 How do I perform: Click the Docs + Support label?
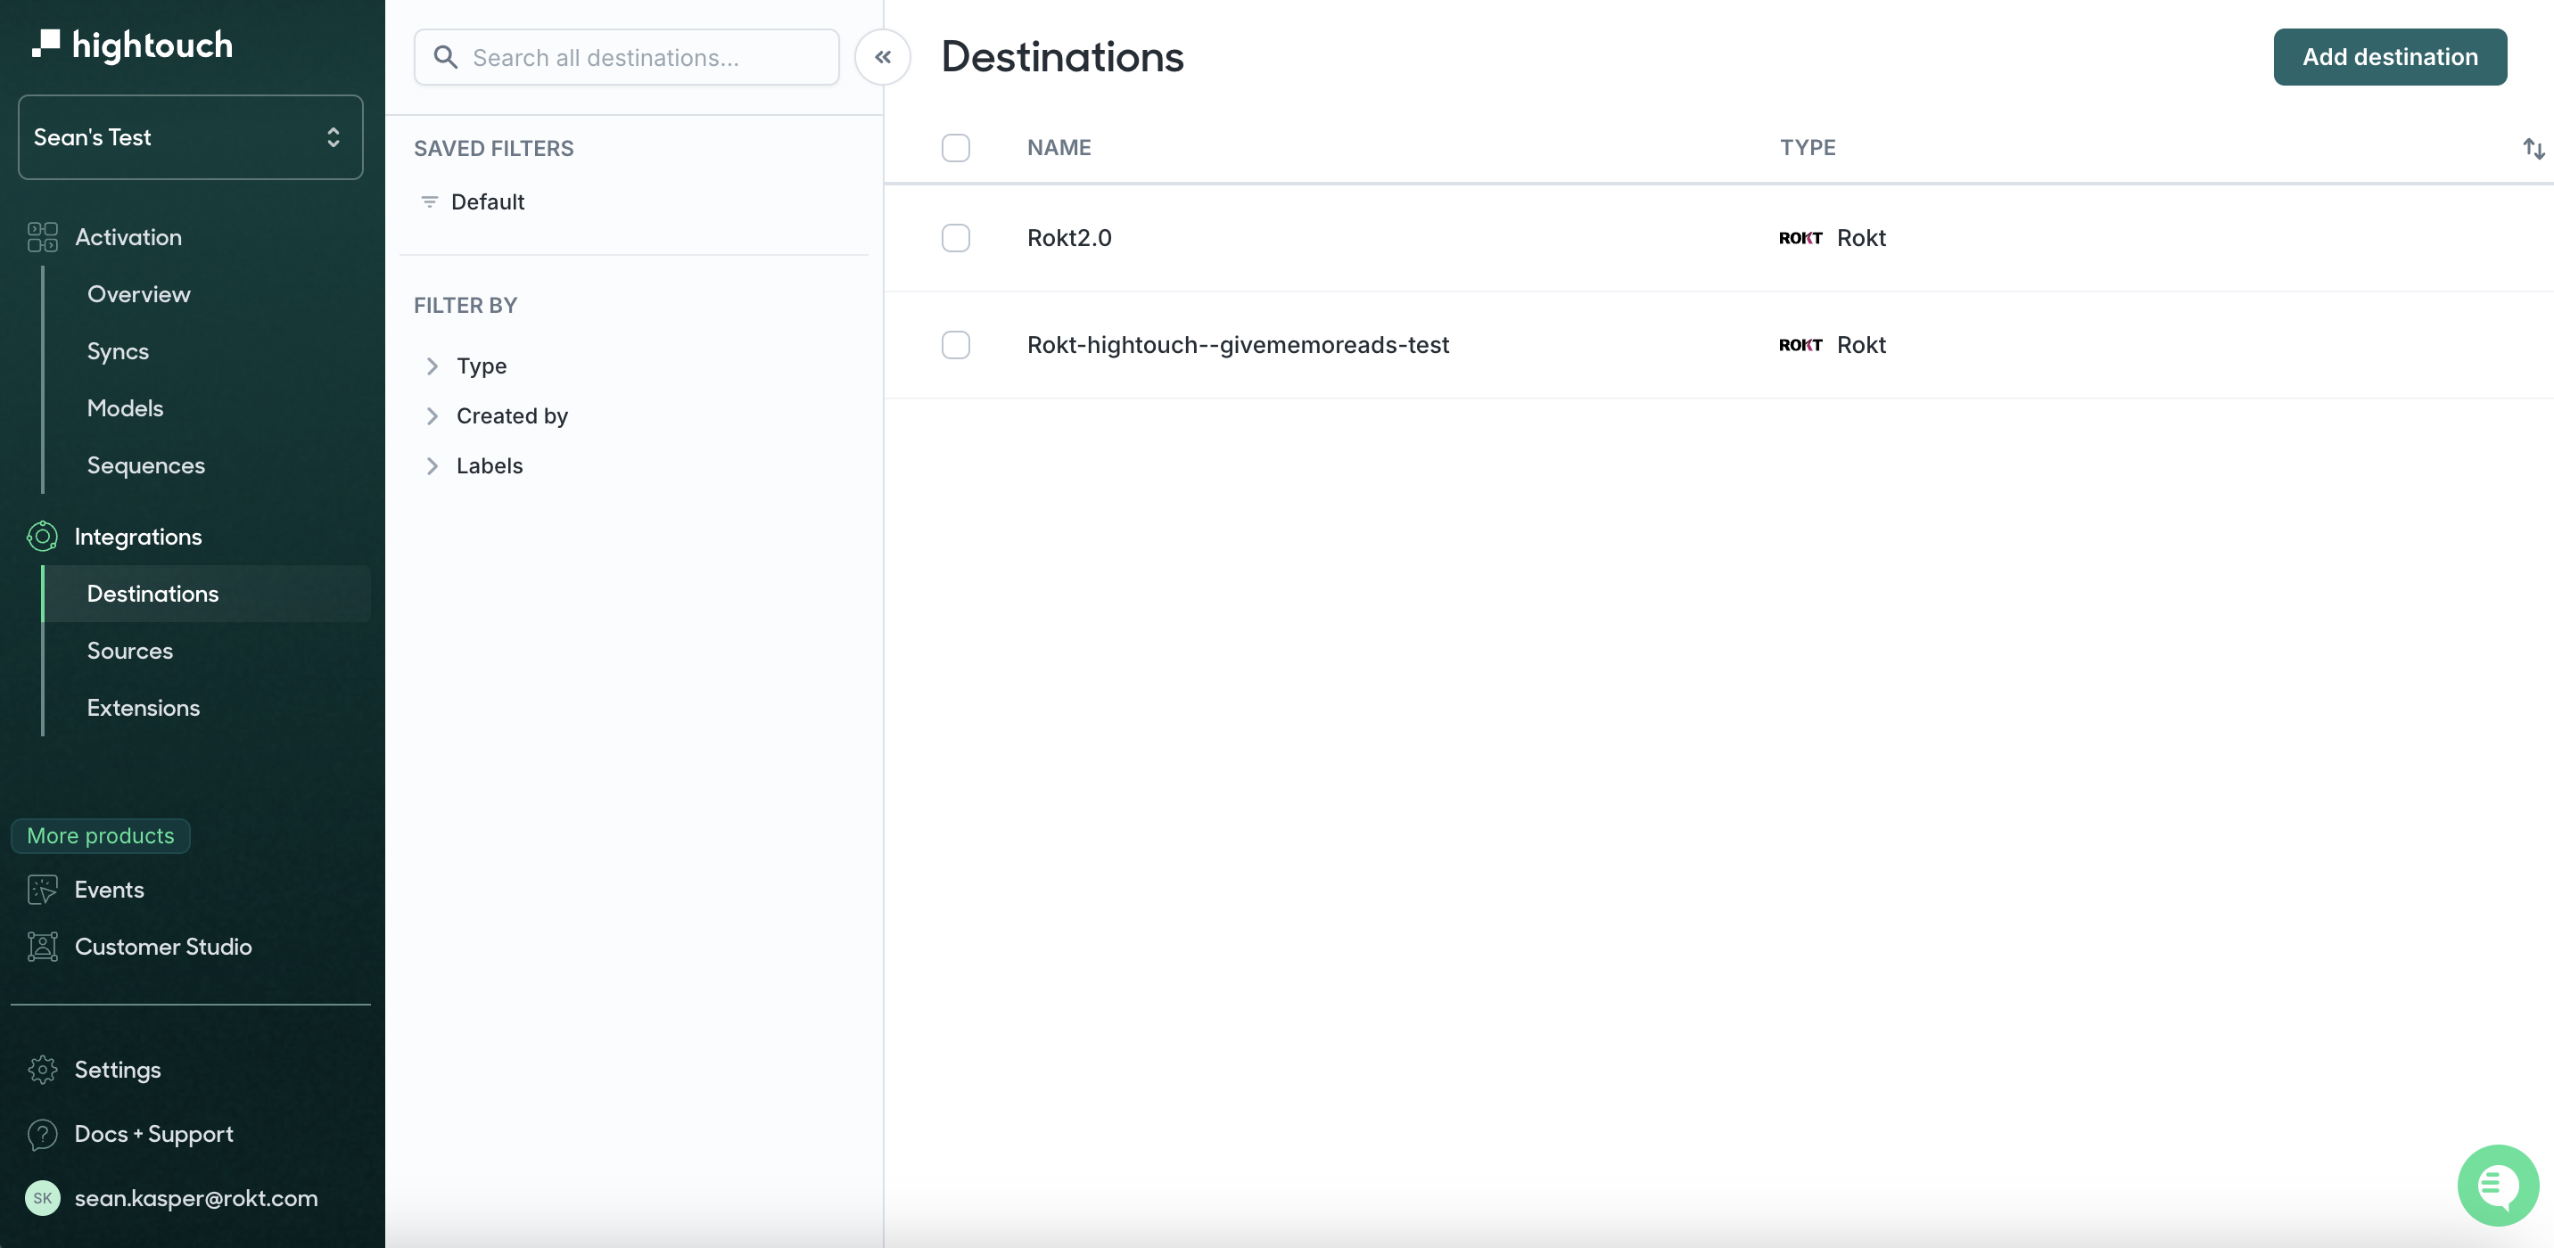point(154,1134)
